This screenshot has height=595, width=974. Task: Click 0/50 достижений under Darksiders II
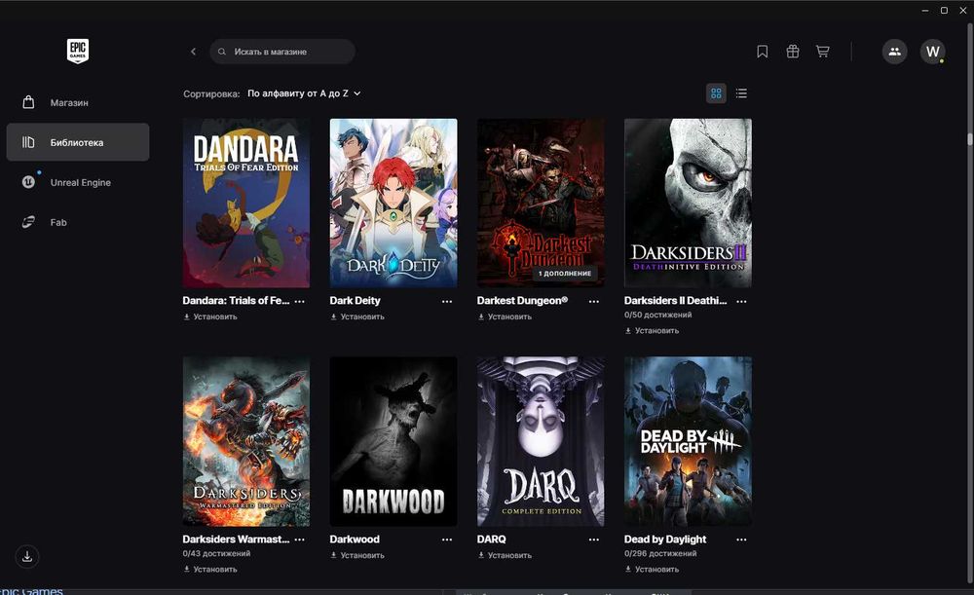pos(657,315)
